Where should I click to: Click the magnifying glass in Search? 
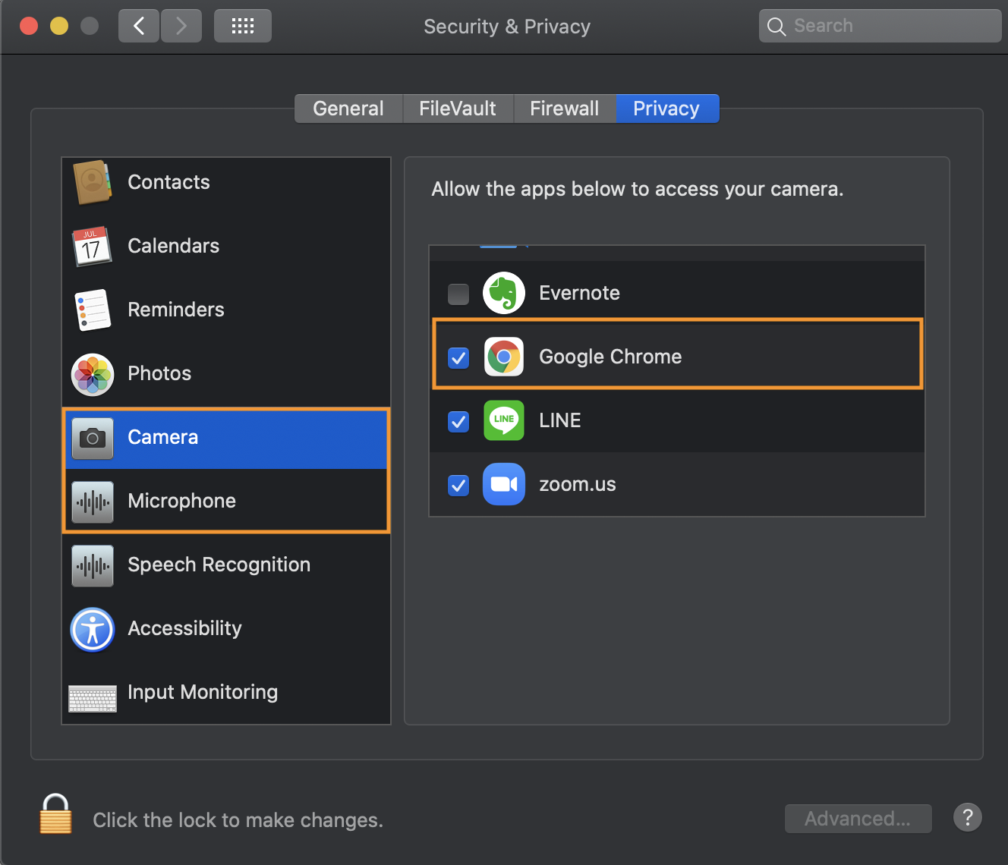coord(776,27)
